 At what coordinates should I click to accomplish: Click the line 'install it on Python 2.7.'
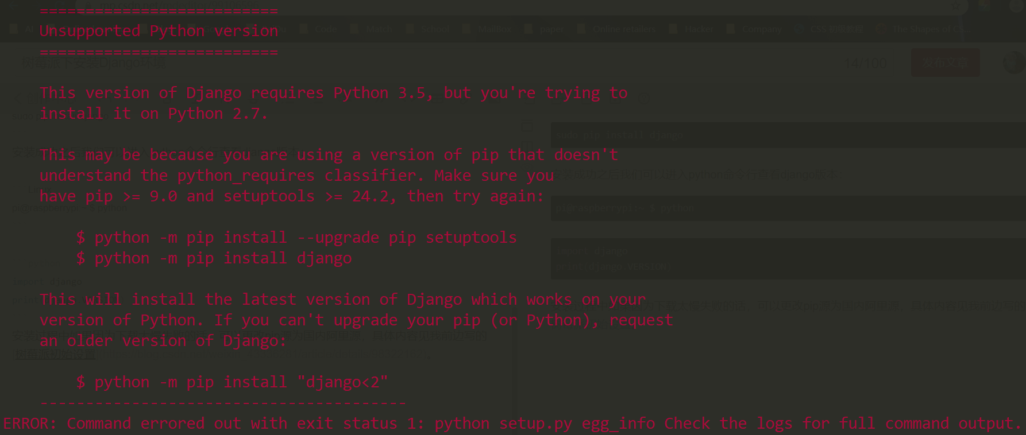pos(154,114)
